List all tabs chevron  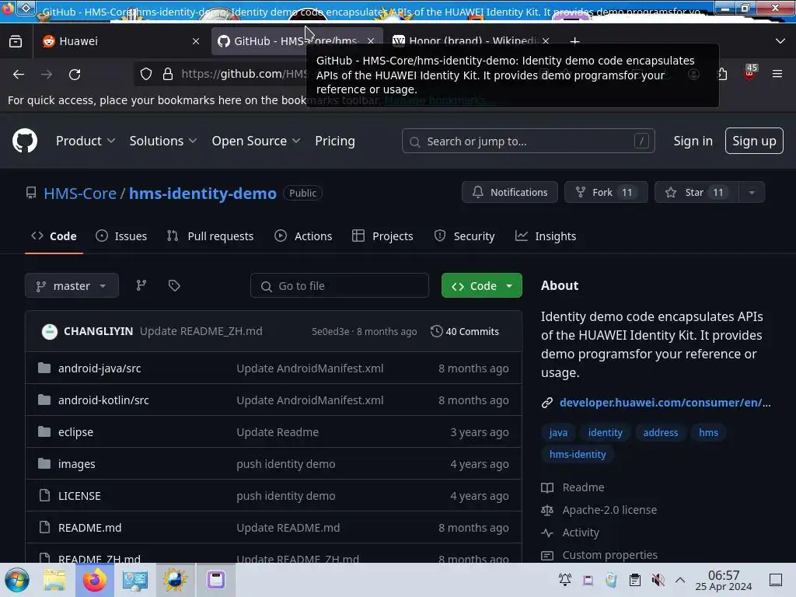pyautogui.click(x=780, y=41)
